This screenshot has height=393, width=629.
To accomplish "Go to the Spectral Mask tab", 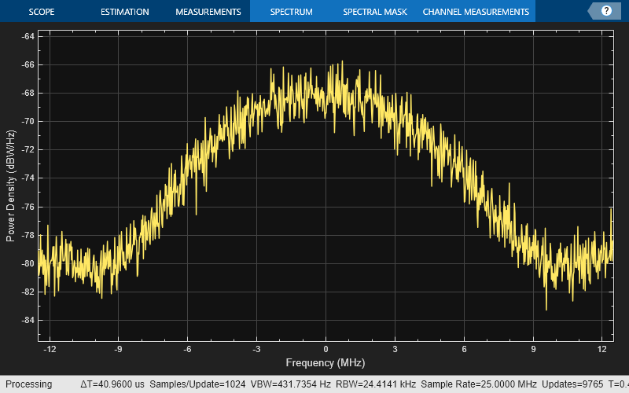I will [374, 12].
